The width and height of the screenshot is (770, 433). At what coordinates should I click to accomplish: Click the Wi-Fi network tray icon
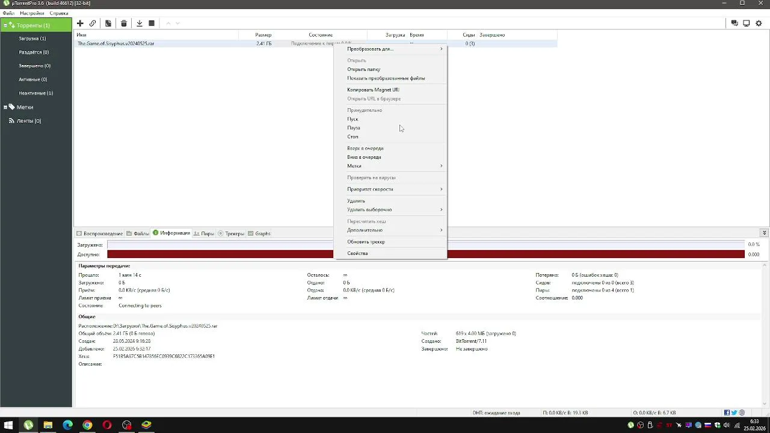coord(737,425)
